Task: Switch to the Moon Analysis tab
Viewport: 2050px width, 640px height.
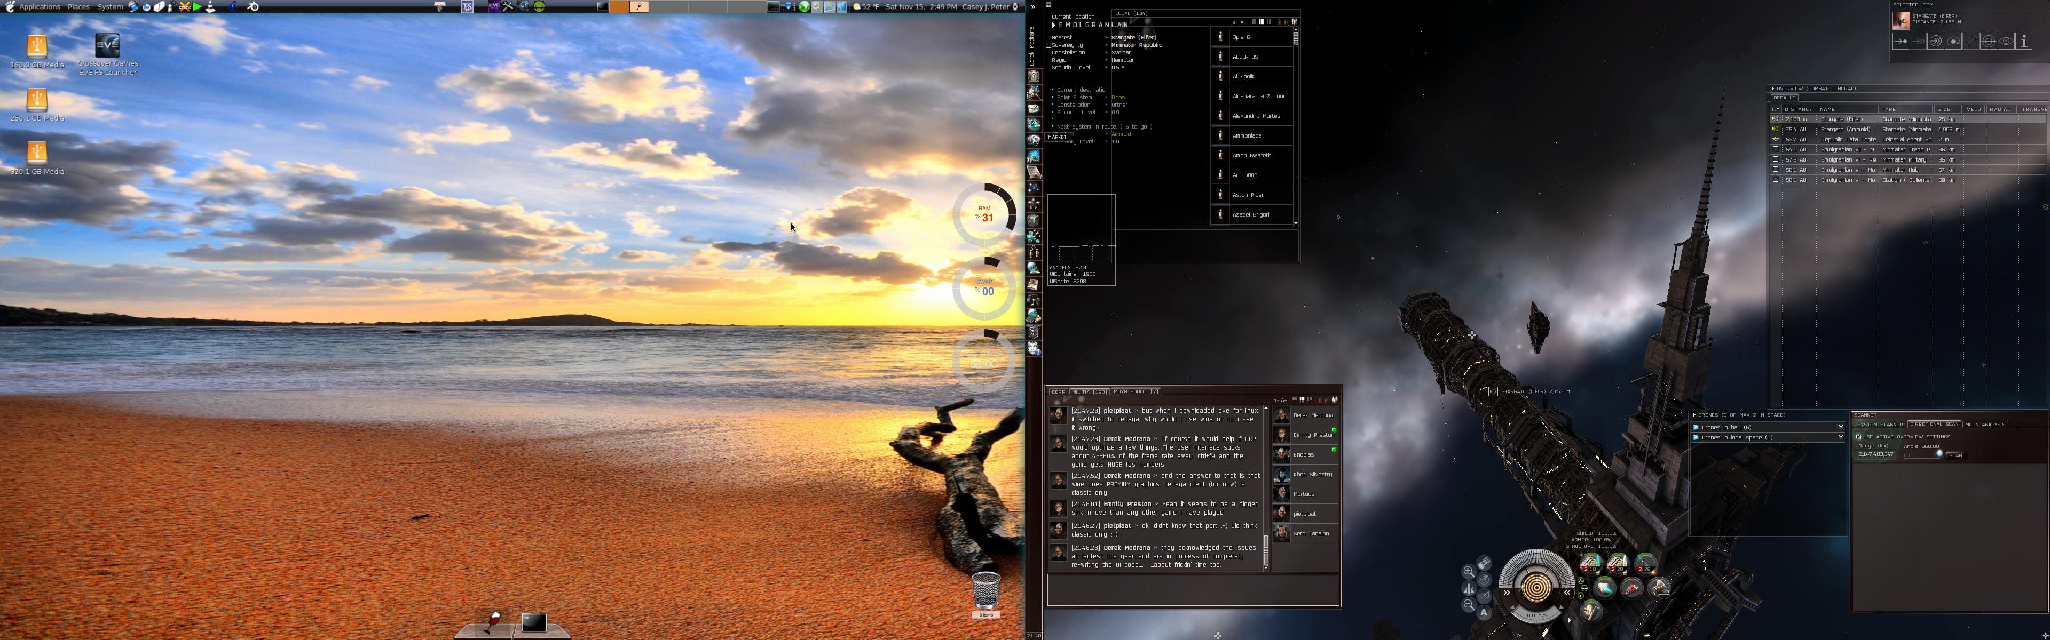Action: pyautogui.click(x=1985, y=425)
